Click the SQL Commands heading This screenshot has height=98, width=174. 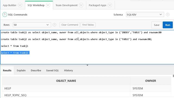tap(18, 14)
